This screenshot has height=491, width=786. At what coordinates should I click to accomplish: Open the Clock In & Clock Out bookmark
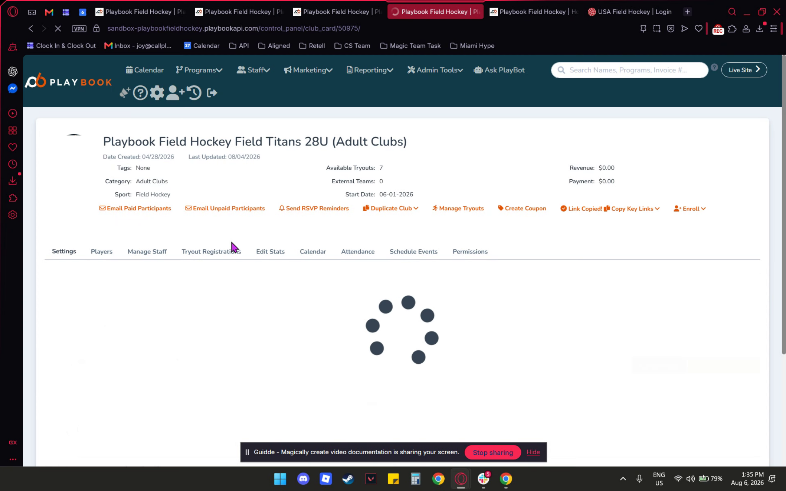[61, 46]
